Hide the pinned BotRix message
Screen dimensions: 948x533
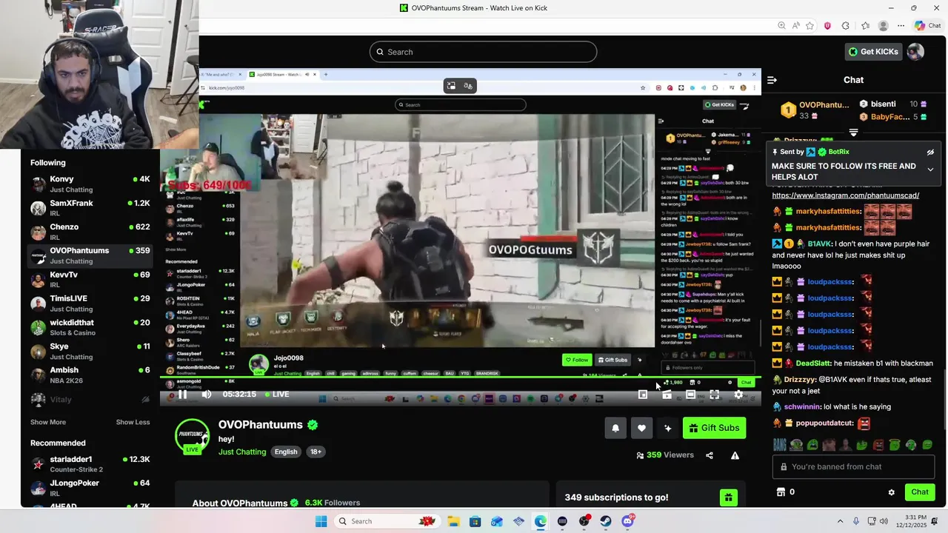click(x=930, y=152)
